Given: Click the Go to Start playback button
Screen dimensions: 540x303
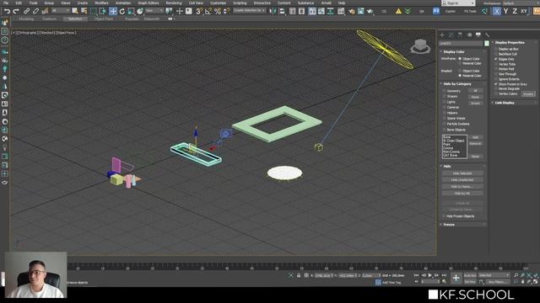Looking at the screenshot, I should tap(416, 275).
